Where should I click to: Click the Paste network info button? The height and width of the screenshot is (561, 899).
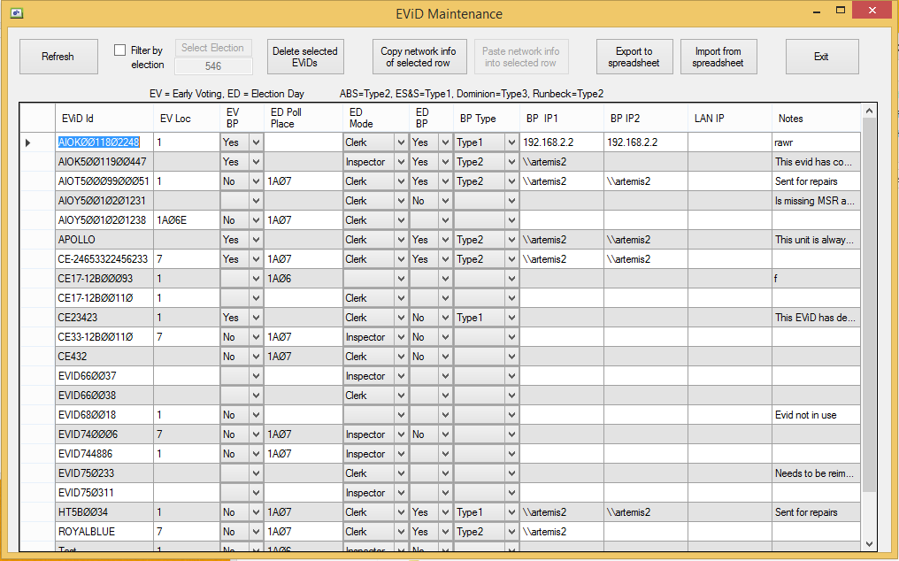[521, 57]
